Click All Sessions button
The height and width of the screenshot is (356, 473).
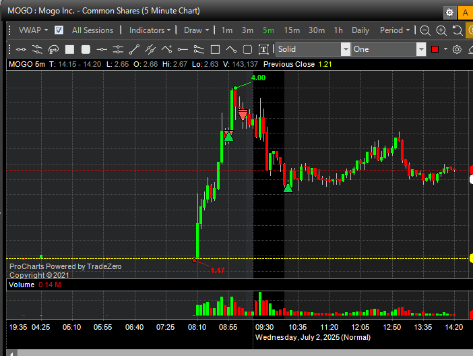pyautogui.click(x=92, y=30)
